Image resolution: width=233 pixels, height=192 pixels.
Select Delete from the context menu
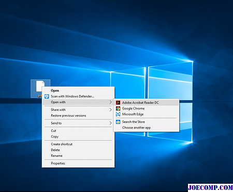(x=78, y=150)
